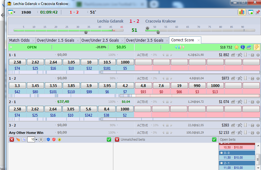Back 2 - 1 at odds 5,6
Viewport: 261px width, 170px height.
[88, 109]
